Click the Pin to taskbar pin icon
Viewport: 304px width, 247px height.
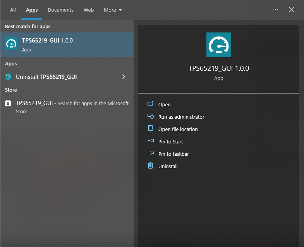click(151, 154)
